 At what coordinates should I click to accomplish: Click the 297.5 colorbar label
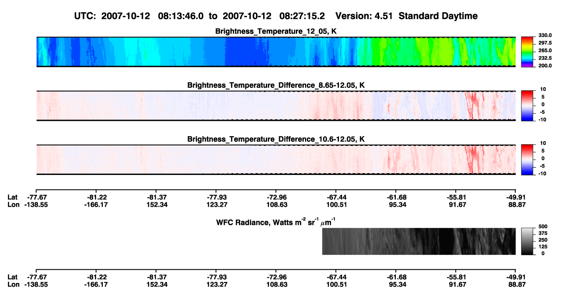click(544, 43)
